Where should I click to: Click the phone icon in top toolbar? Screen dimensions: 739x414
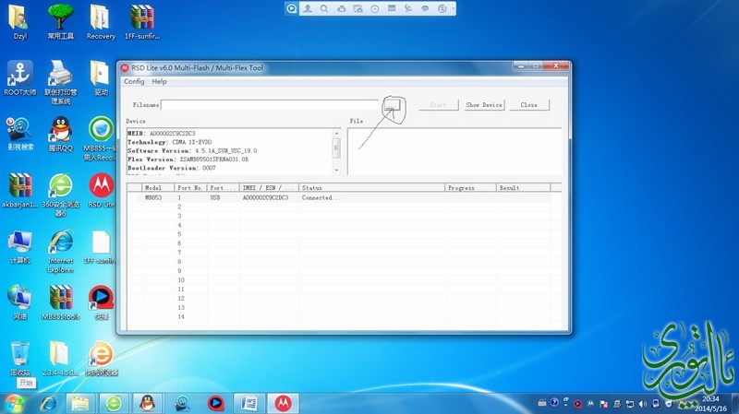pyautogui.click(x=408, y=8)
